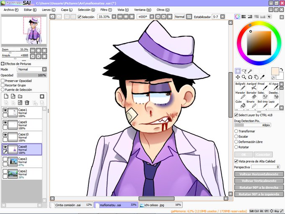Enable Preservar Opacidad checkbox
285x214 pixels.
coord(3,81)
